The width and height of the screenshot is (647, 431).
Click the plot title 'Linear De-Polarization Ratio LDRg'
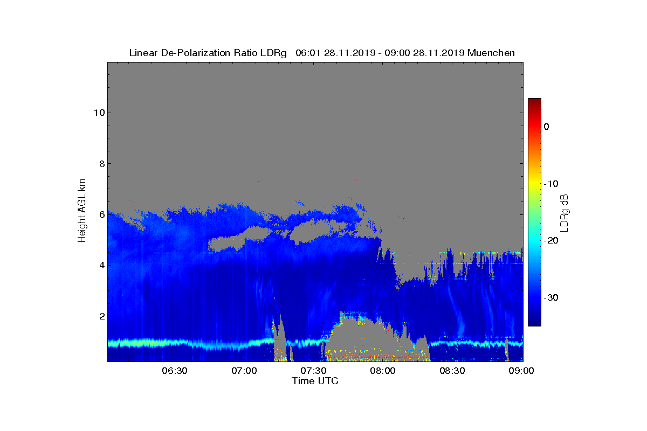pyautogui.click(x=208, y=53)
